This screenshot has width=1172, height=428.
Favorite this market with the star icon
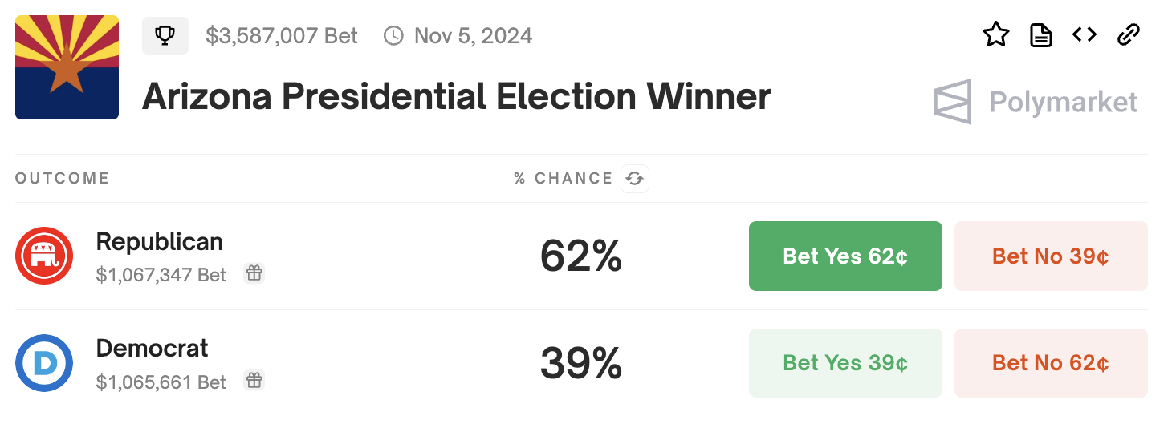coord(995,34)
